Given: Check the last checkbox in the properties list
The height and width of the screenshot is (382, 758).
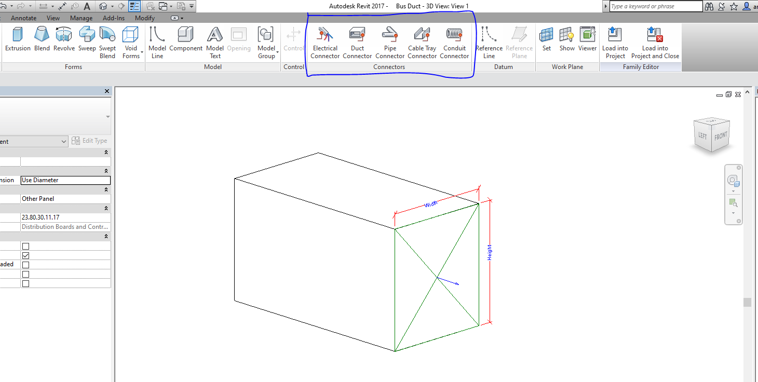Looking at the screenshot, I should click(25, 283).
